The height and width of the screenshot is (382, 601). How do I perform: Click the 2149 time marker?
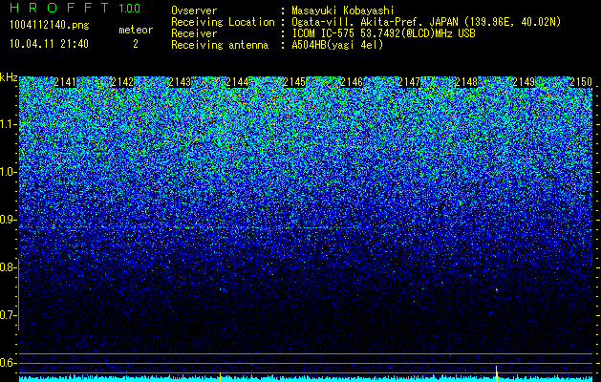[x=524, y=82]
